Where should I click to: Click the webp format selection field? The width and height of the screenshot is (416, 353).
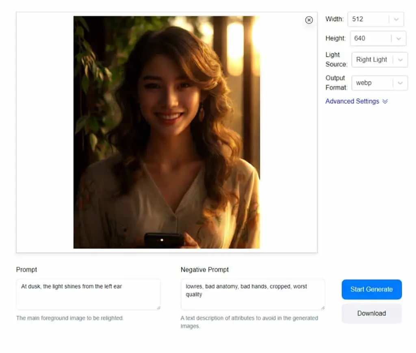point(380,83)
